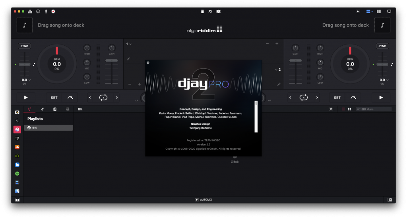
Task: Open the video mode icon in title bar
Action: (358, 12)
